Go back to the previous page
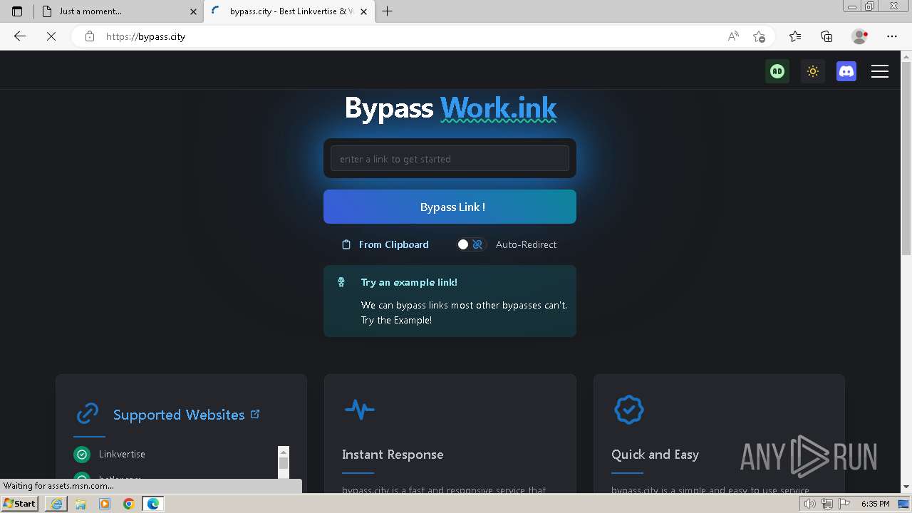The height and width of the screenshot is (513, 912). click(x=20, y=36)
